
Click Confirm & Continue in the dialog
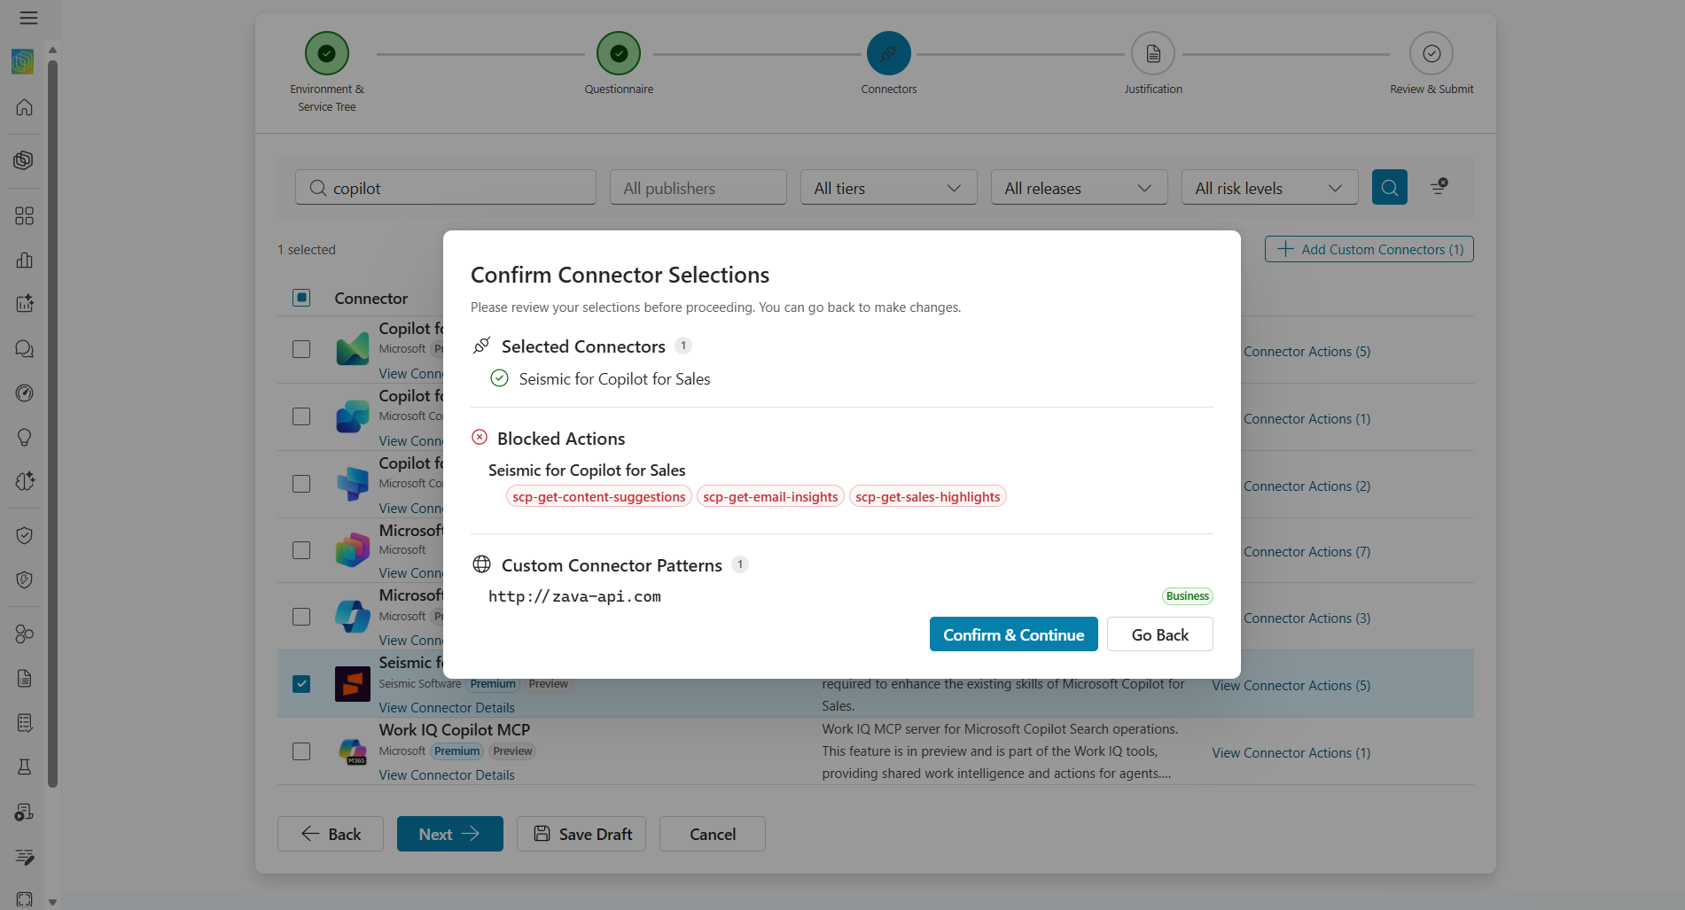pos(1013,634)
